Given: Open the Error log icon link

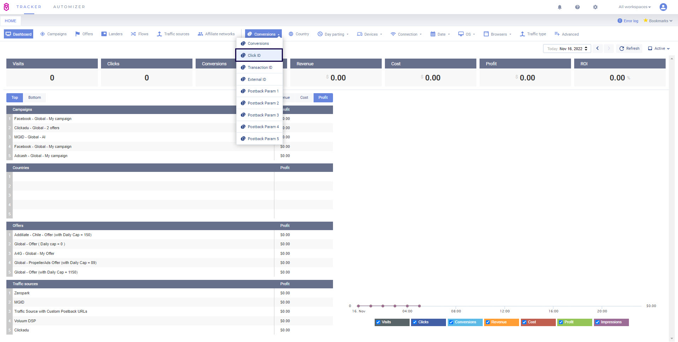Looking at the screenshot, I should click(x=620, y=21).
